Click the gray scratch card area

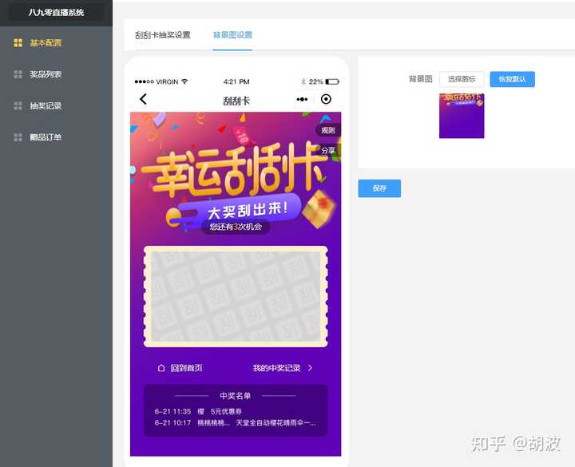[236, 296]
